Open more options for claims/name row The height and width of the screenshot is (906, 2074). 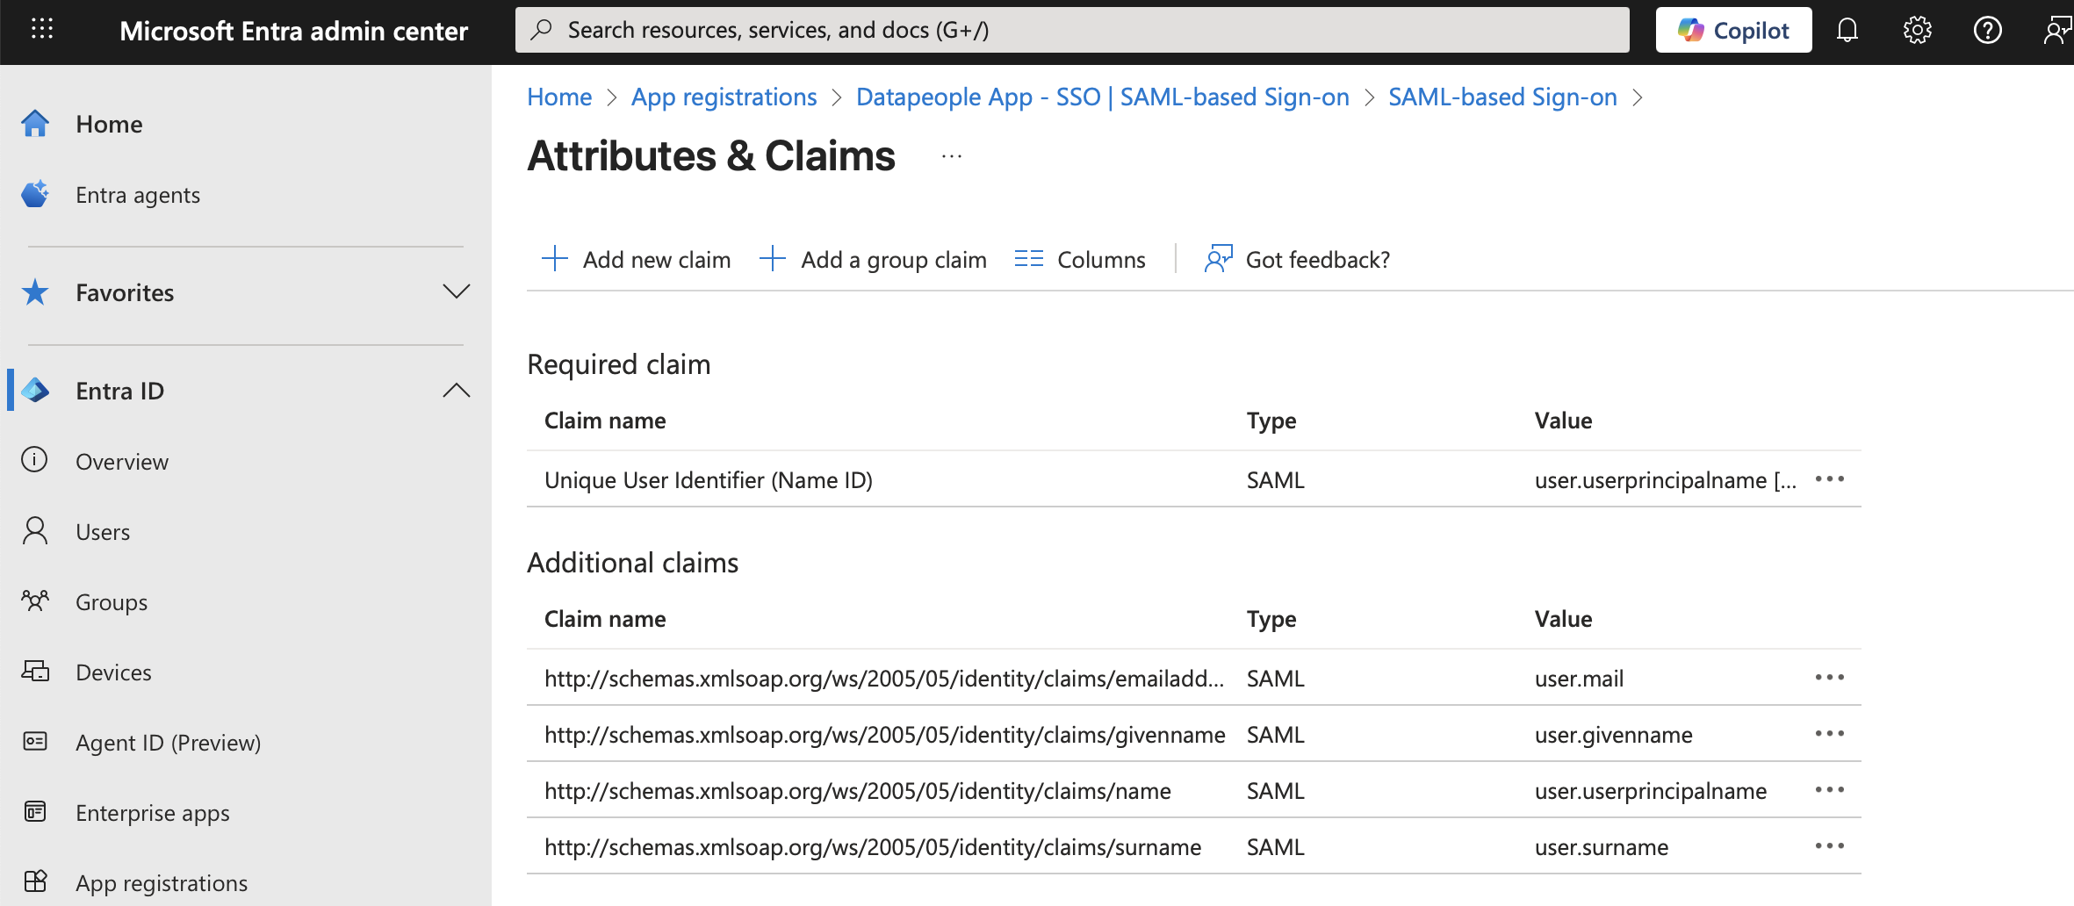pyautogui.click(x=1830, y=790)
